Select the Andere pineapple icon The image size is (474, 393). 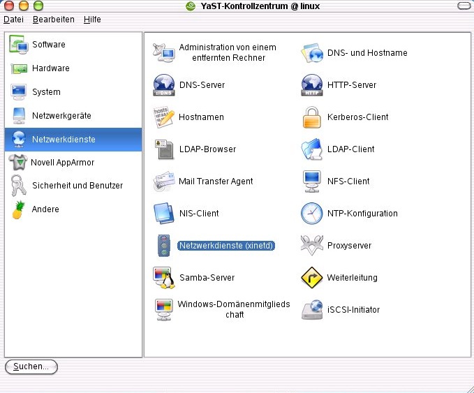[x=18, y=209]
